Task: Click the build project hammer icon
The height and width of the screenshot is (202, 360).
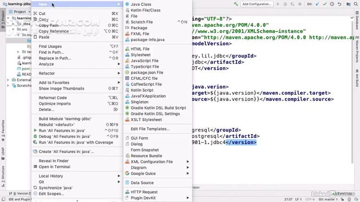Action: pos(236,4)
